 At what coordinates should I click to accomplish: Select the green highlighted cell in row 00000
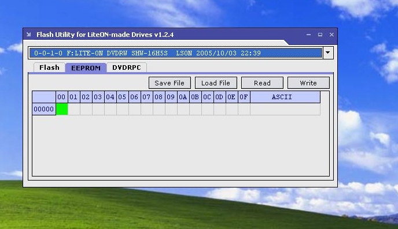point(62,109)
